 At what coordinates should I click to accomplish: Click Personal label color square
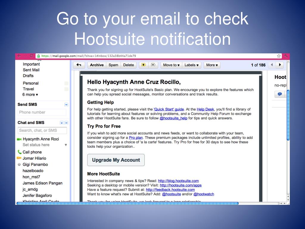[66, 83]
